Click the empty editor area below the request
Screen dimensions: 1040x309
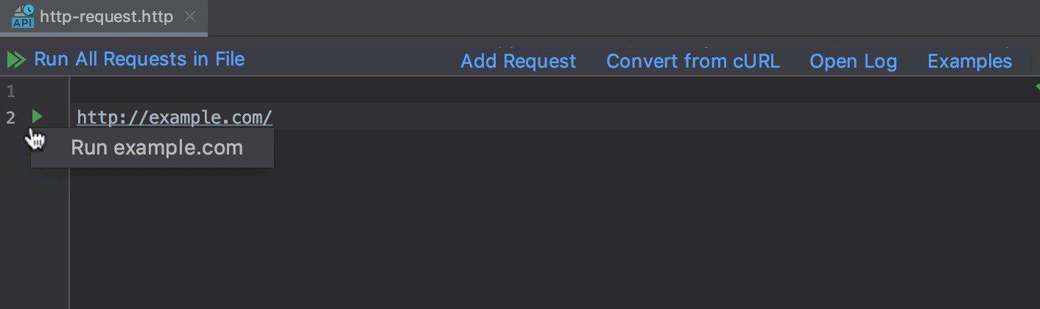coord(516,235)
